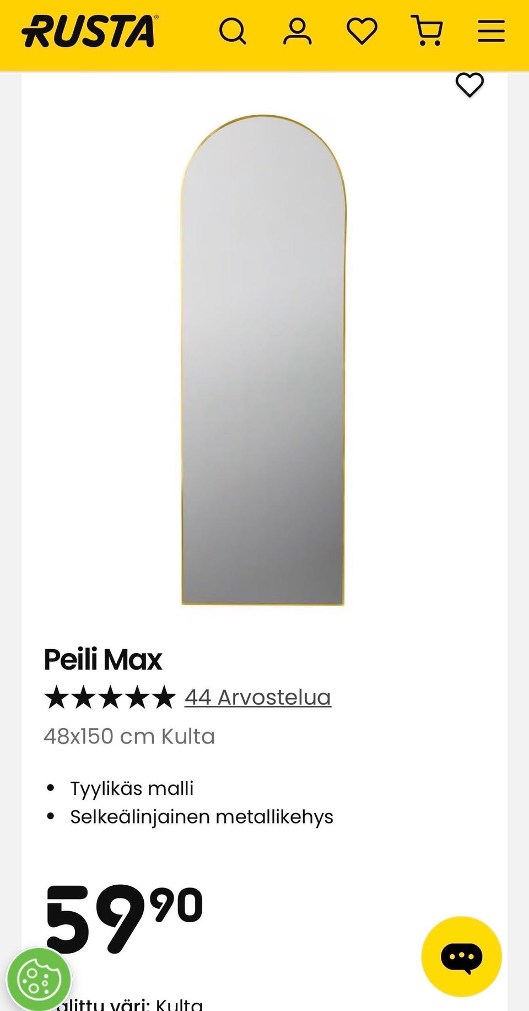Open the 44 Arvostelua reviews link
This screenshot has width=529, height=1011.
[258, 697]
